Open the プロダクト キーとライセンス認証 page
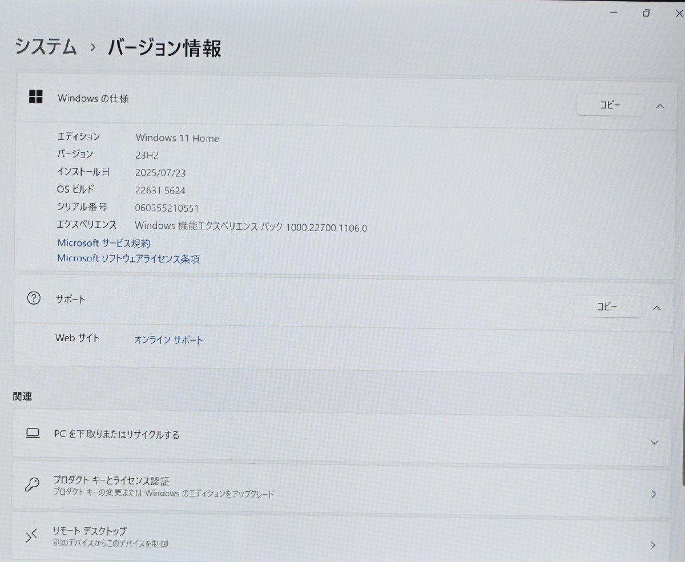This screenshot has height=562, width=685. point(342,488)
